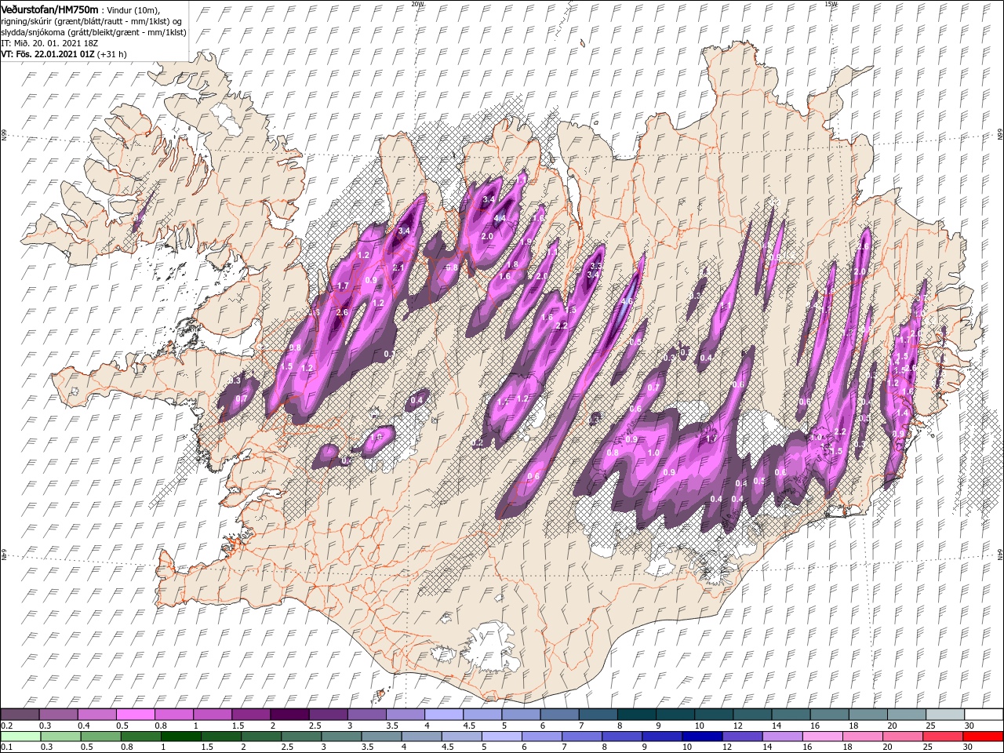Pick the gray-green 3 swatch in lower scale
This screenshot has height=753, width=1004.
point(342,737)
